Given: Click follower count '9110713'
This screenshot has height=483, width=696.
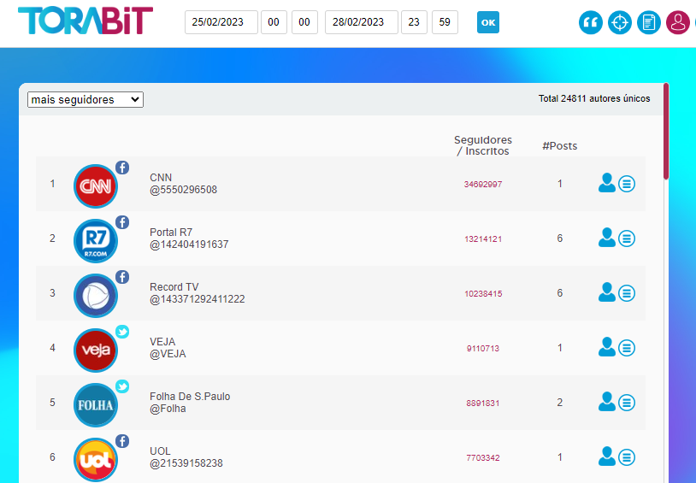Looking at the screenshot, I should pos(483,349).
